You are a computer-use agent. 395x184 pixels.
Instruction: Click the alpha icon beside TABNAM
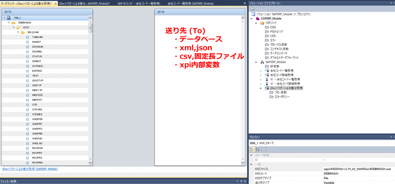point(28,37)
